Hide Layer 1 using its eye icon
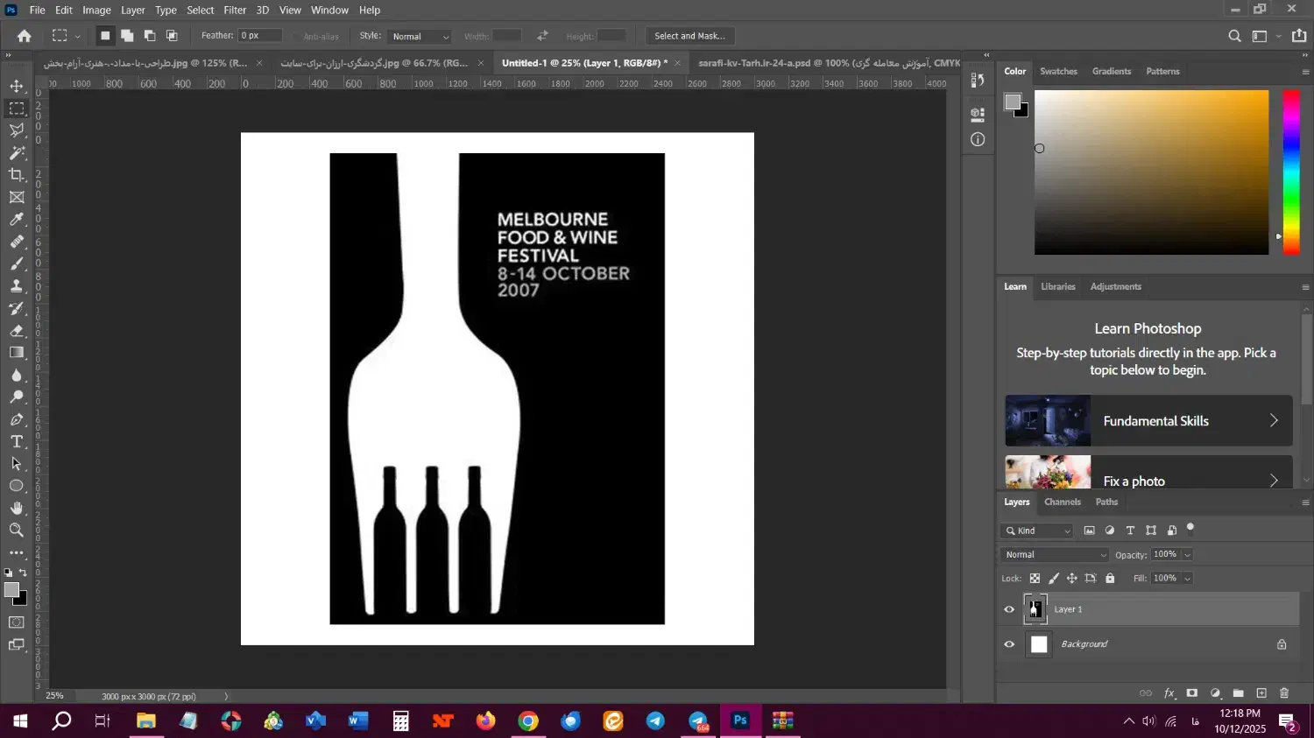 click(x=1009, y=609)
